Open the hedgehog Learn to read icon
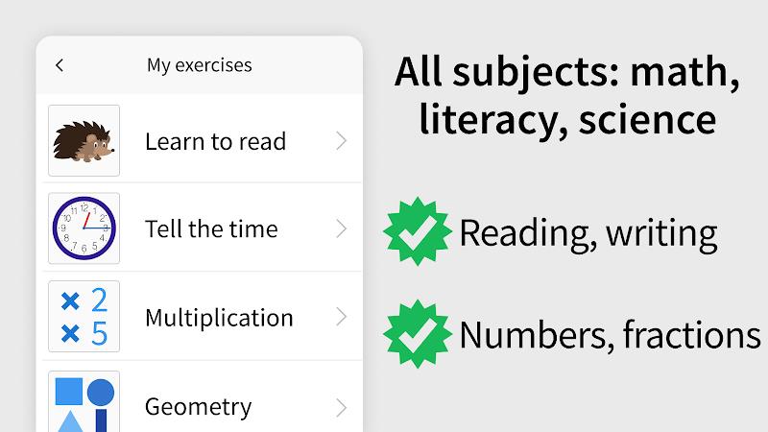The image size is (768, 432). tap(84, 140)
